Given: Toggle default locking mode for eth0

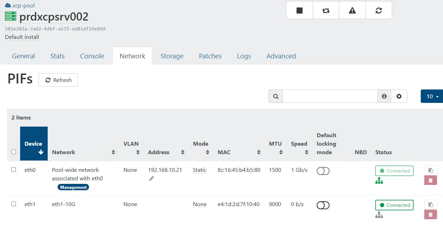Looking at the screenshot, I should click(x=323, y=170).
